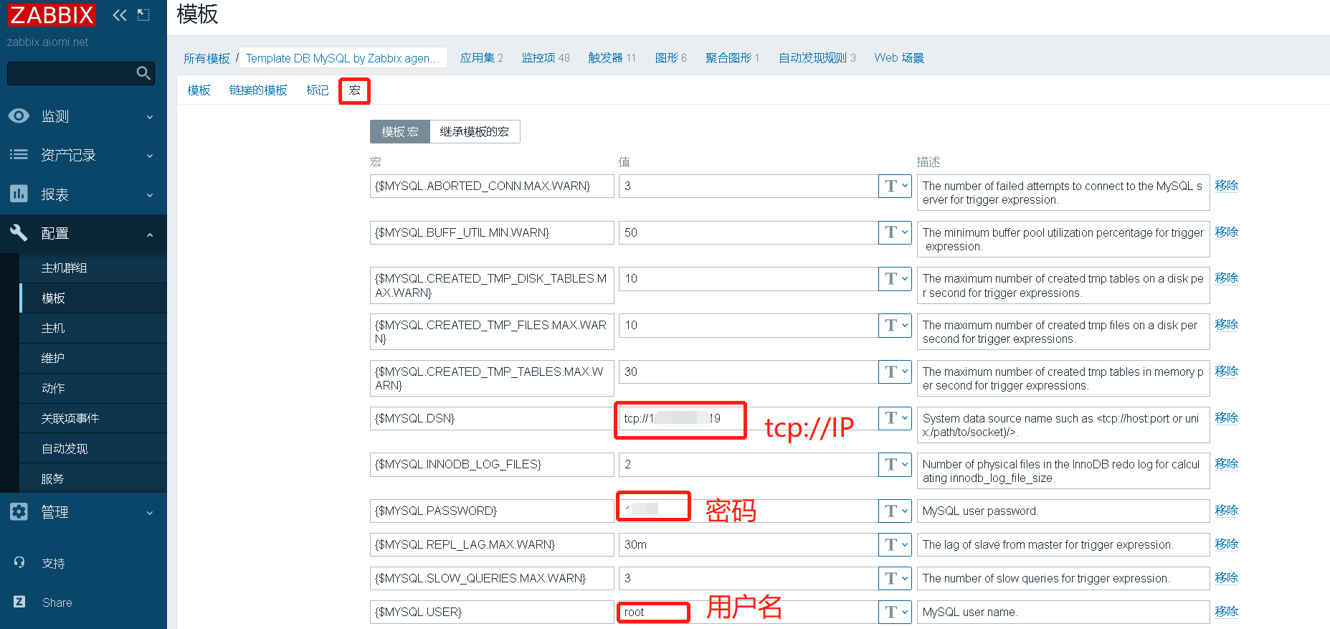Image resolution: width=1330 pixels, height=629 pixels.
Task: Open value type dropdown for CREATED_TMP_TABLES macro
Action: (895, 372)
